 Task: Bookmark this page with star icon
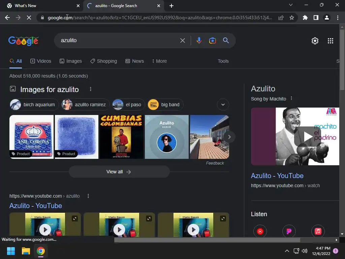(292, 18)
